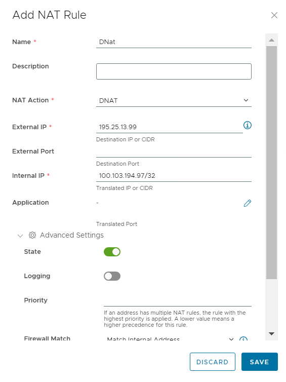Click the vertical scrollbar thumb
The height and width of the screenshot is (382, 286).
(271, 163)
